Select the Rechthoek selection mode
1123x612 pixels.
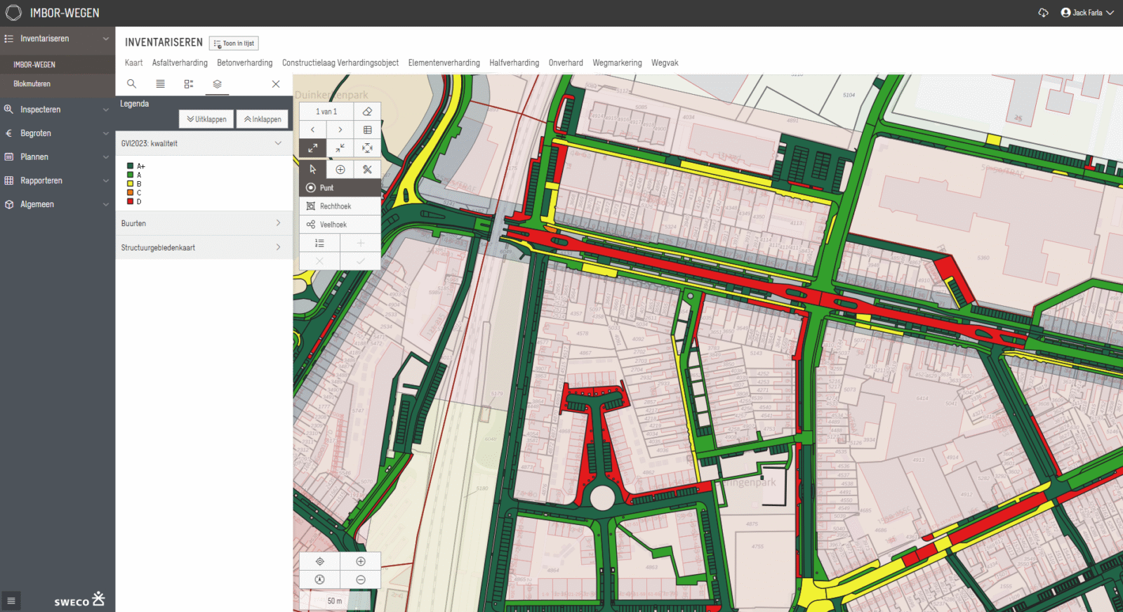point(340,206)
